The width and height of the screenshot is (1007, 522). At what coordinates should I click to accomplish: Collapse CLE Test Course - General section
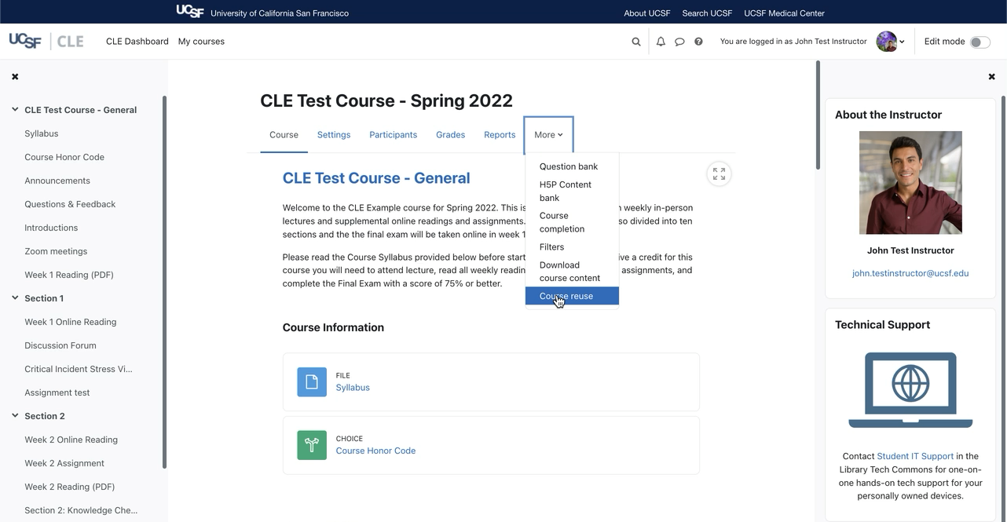15,110
